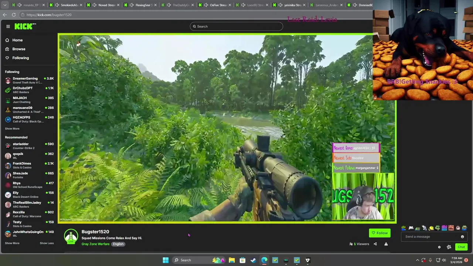This screenshot has height=266, width=473.
Task: Click the Kick logo
Action: (25, 26)
